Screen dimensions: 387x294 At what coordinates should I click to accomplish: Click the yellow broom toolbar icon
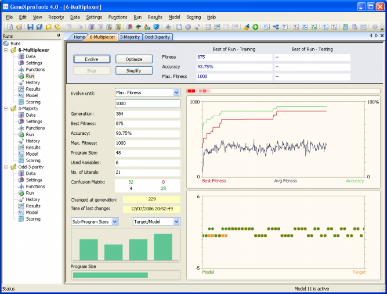tap(247, 27)
